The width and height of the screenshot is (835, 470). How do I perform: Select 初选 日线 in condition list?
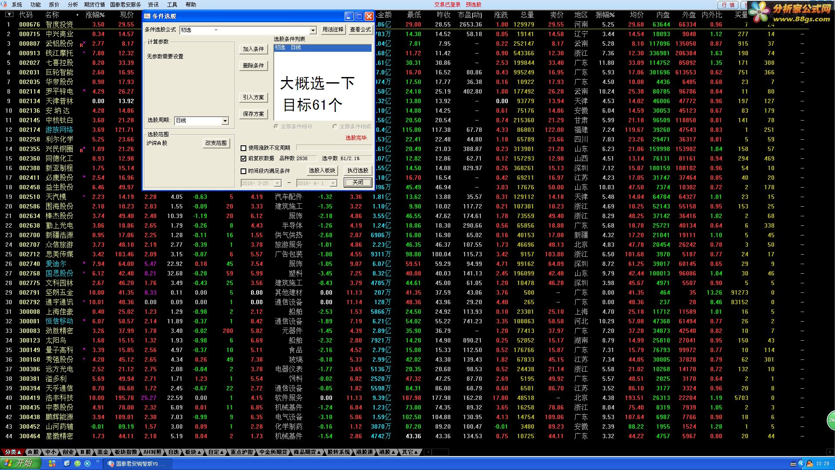[x=322, y=47]
